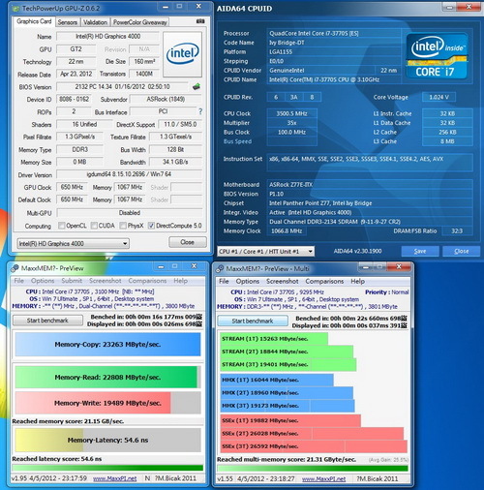Viewport: 484px width, 490px height.
Task: Click the BIOS Version field 2132 PC 14.34
Action: point(122,86)
